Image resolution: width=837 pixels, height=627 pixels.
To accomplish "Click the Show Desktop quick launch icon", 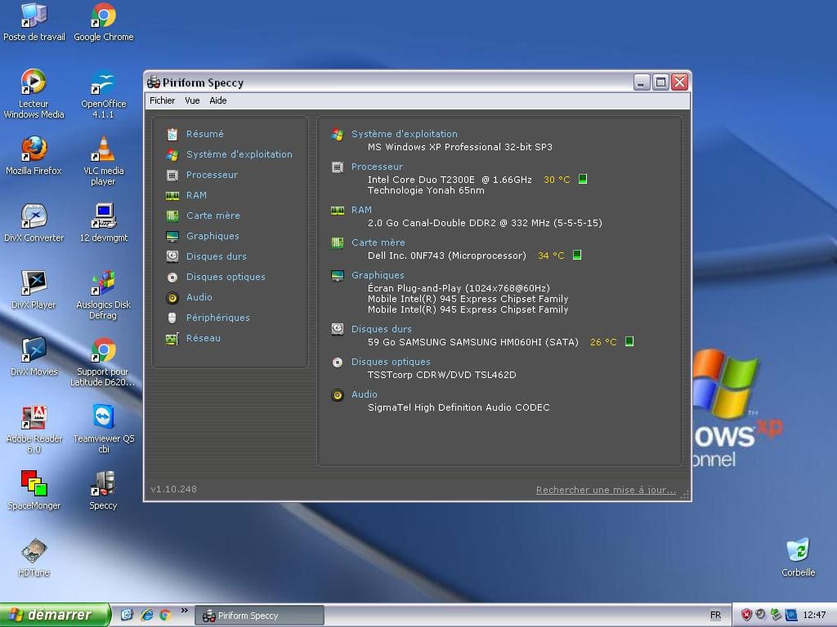I will 127,615.
